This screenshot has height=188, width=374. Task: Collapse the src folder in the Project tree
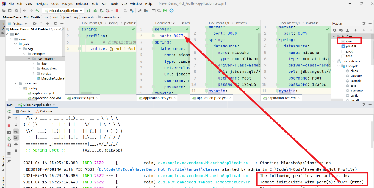(x=7, y=34)
